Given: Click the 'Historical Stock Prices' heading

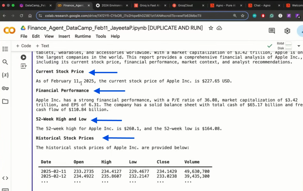Looking at the screenshot, I should [x=65, y=138].
